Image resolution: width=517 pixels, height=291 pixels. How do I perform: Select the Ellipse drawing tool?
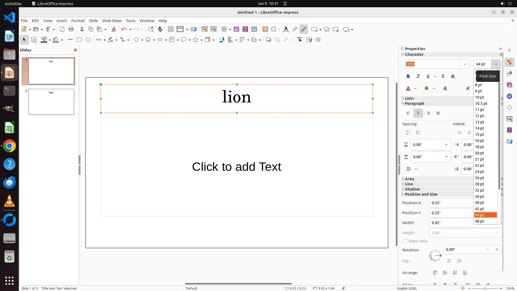pos(88,40)
